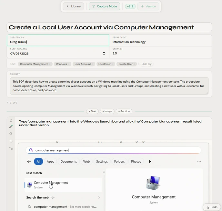Insert an Image block
The height and width of the screenshot is (211, 222).
click(x=107, y=111)
